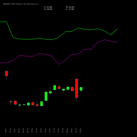The height and width of the screenshot is (137, 137).
Task: Select the '07 Nov' date label
Action: pos(32,130)
